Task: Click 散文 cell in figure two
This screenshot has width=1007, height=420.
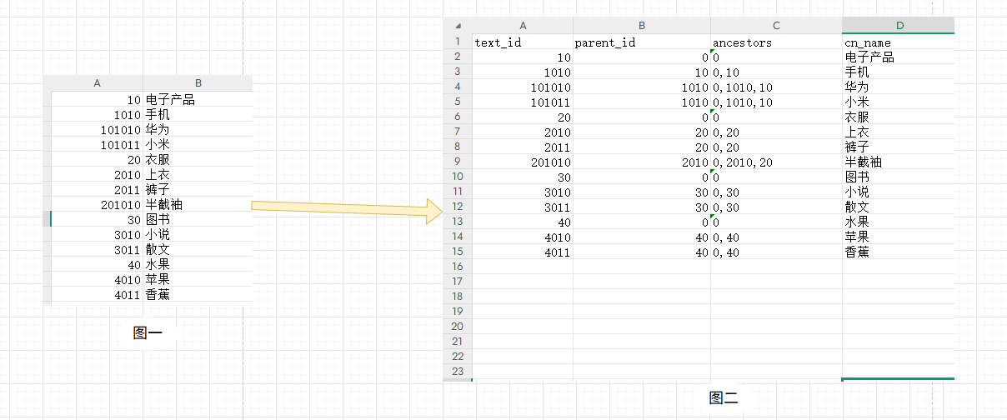Action: click(x=898, y=207)
